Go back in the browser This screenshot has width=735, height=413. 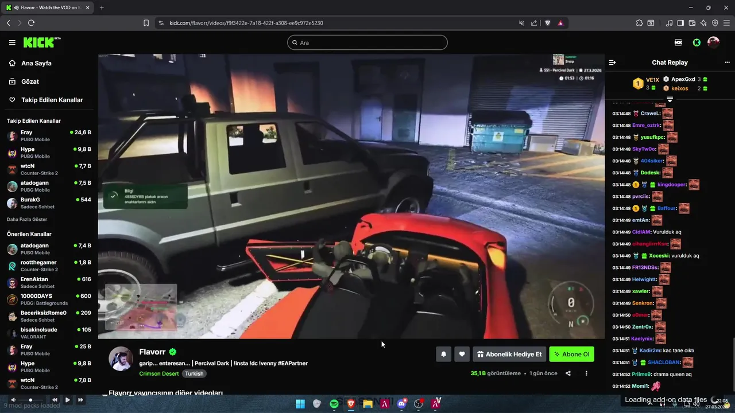click(x=9, y=23)
